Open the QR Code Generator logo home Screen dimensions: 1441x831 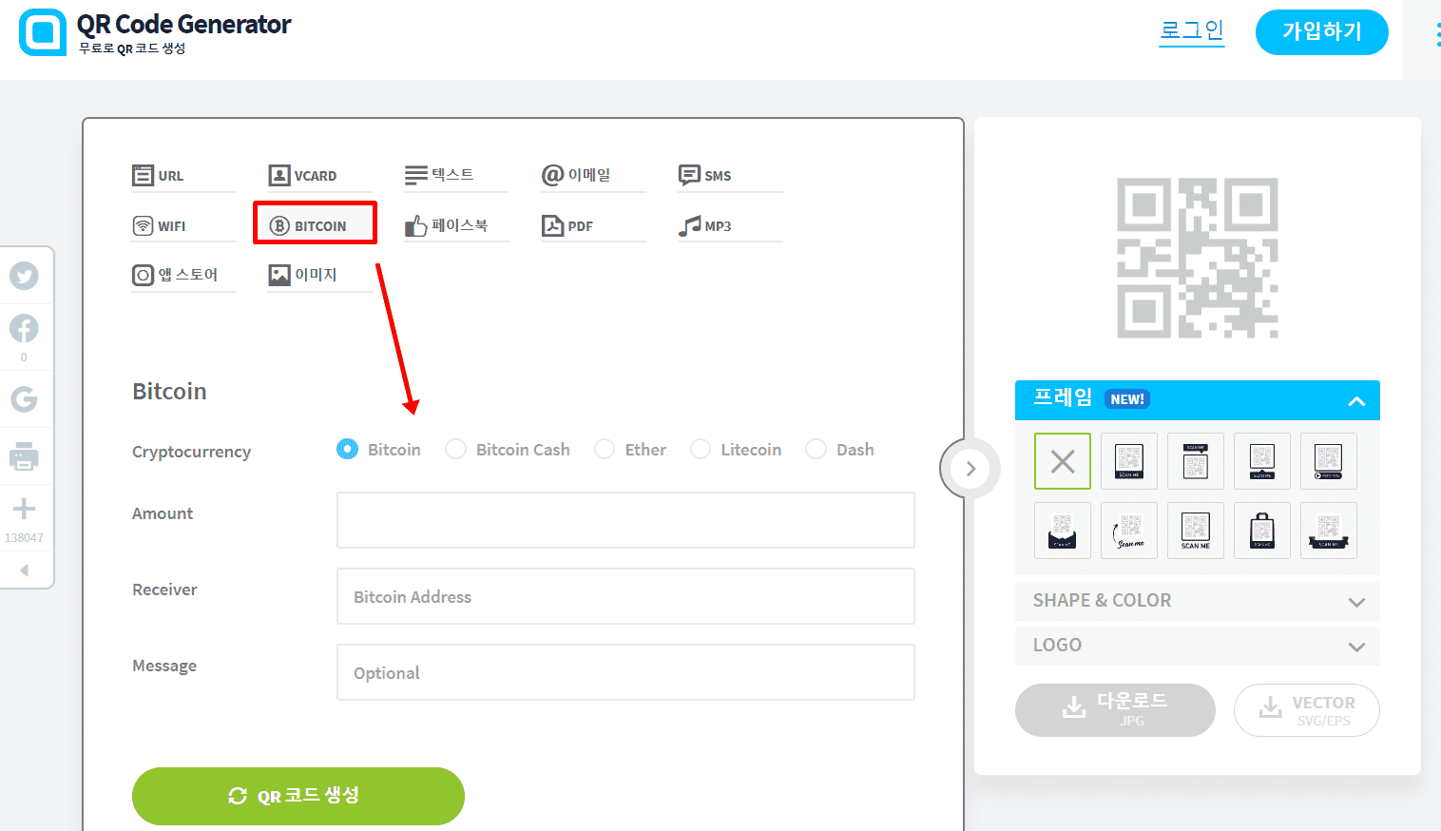pos(155,32)
